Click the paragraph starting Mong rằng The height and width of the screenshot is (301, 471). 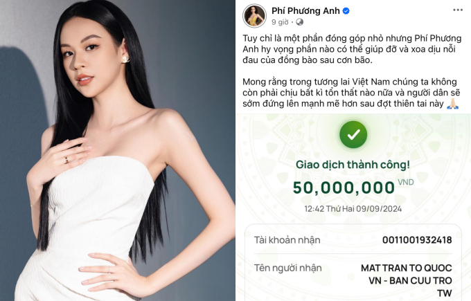coord(351,93)
